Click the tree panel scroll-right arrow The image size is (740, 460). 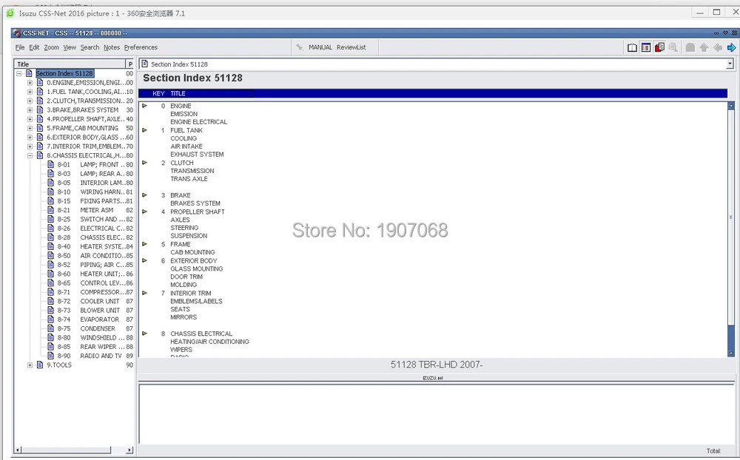(129, 450)
